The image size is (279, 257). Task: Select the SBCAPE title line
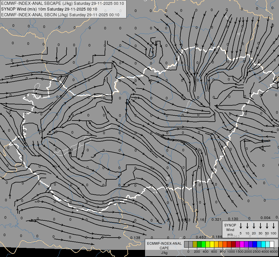point(62,3)
